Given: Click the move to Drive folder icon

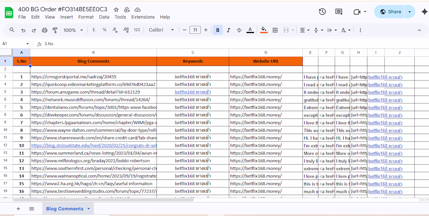Looking at the screenshot, I should click(x=127, y=10).
